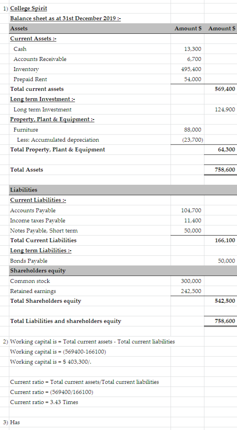Click the long term investment value 124,900
The height and width of the screenshot is (430, 237).
tap(225, 110)
